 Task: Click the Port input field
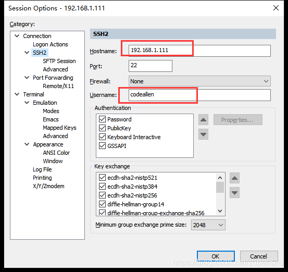pyautogui.click(x=150, y=66)
